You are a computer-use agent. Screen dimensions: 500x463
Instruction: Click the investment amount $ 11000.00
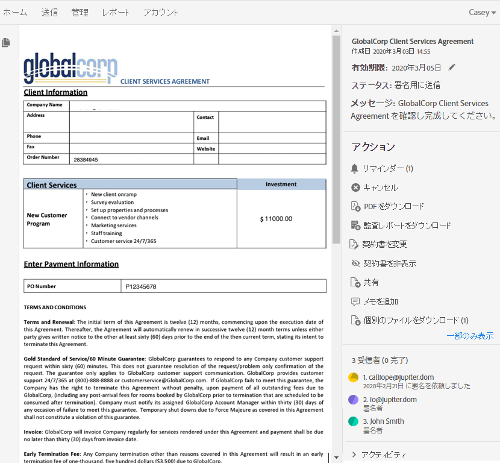276,219
